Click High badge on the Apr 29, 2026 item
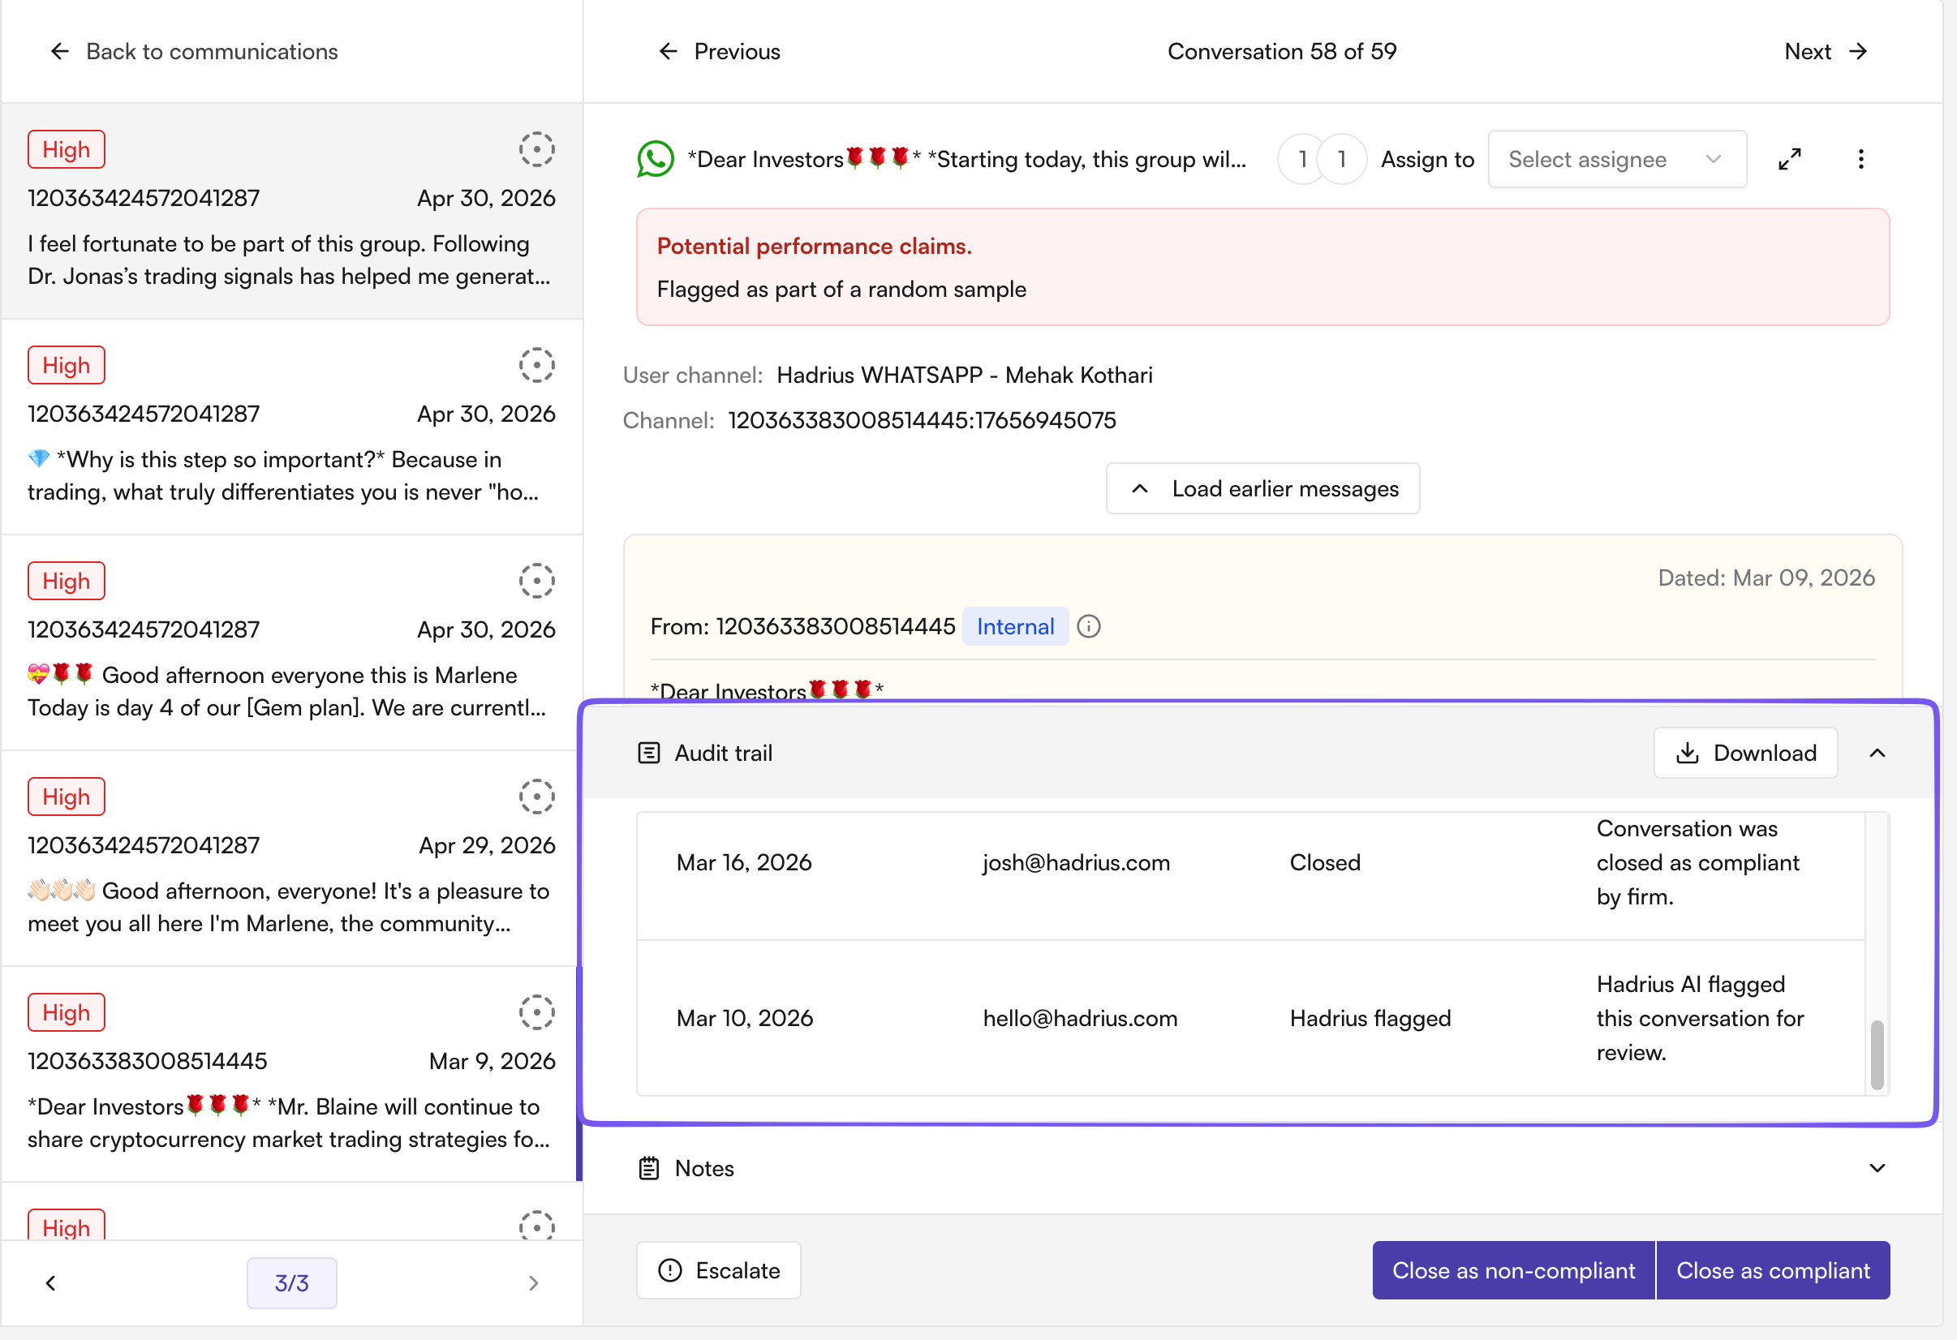The height and width of the screenshot is (1340, 1957). click(x=67, y=797)
